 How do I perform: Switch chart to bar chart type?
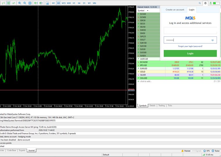click(3, 3)
